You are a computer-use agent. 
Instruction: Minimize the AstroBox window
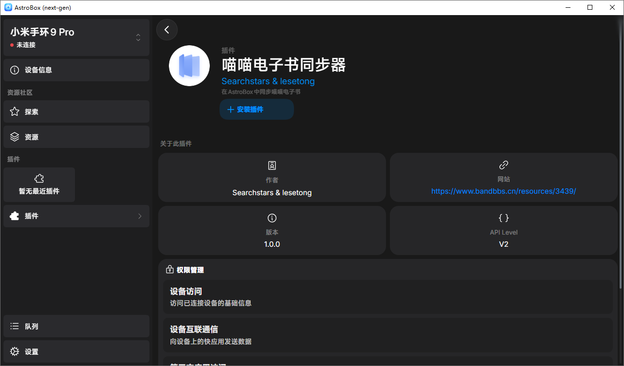tap(568, 7)
